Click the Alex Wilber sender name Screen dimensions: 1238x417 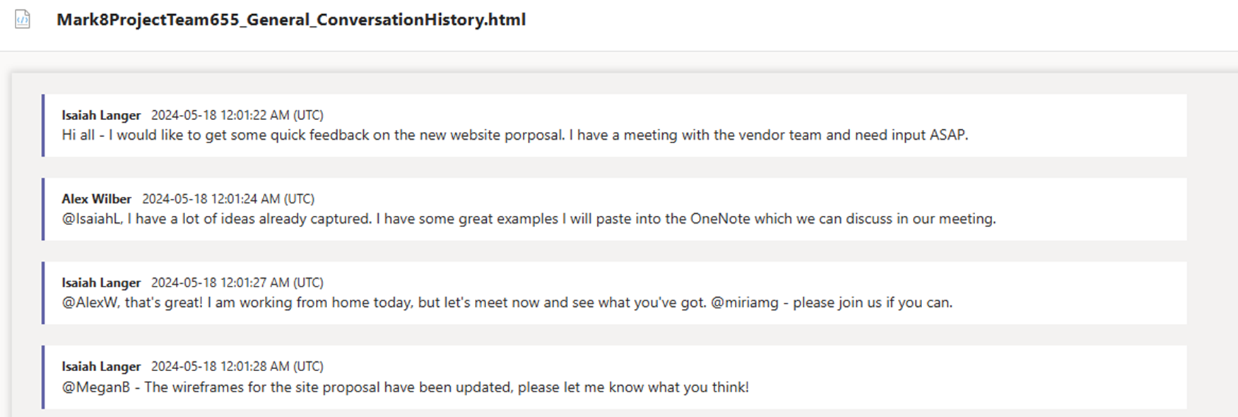point(96,199)
